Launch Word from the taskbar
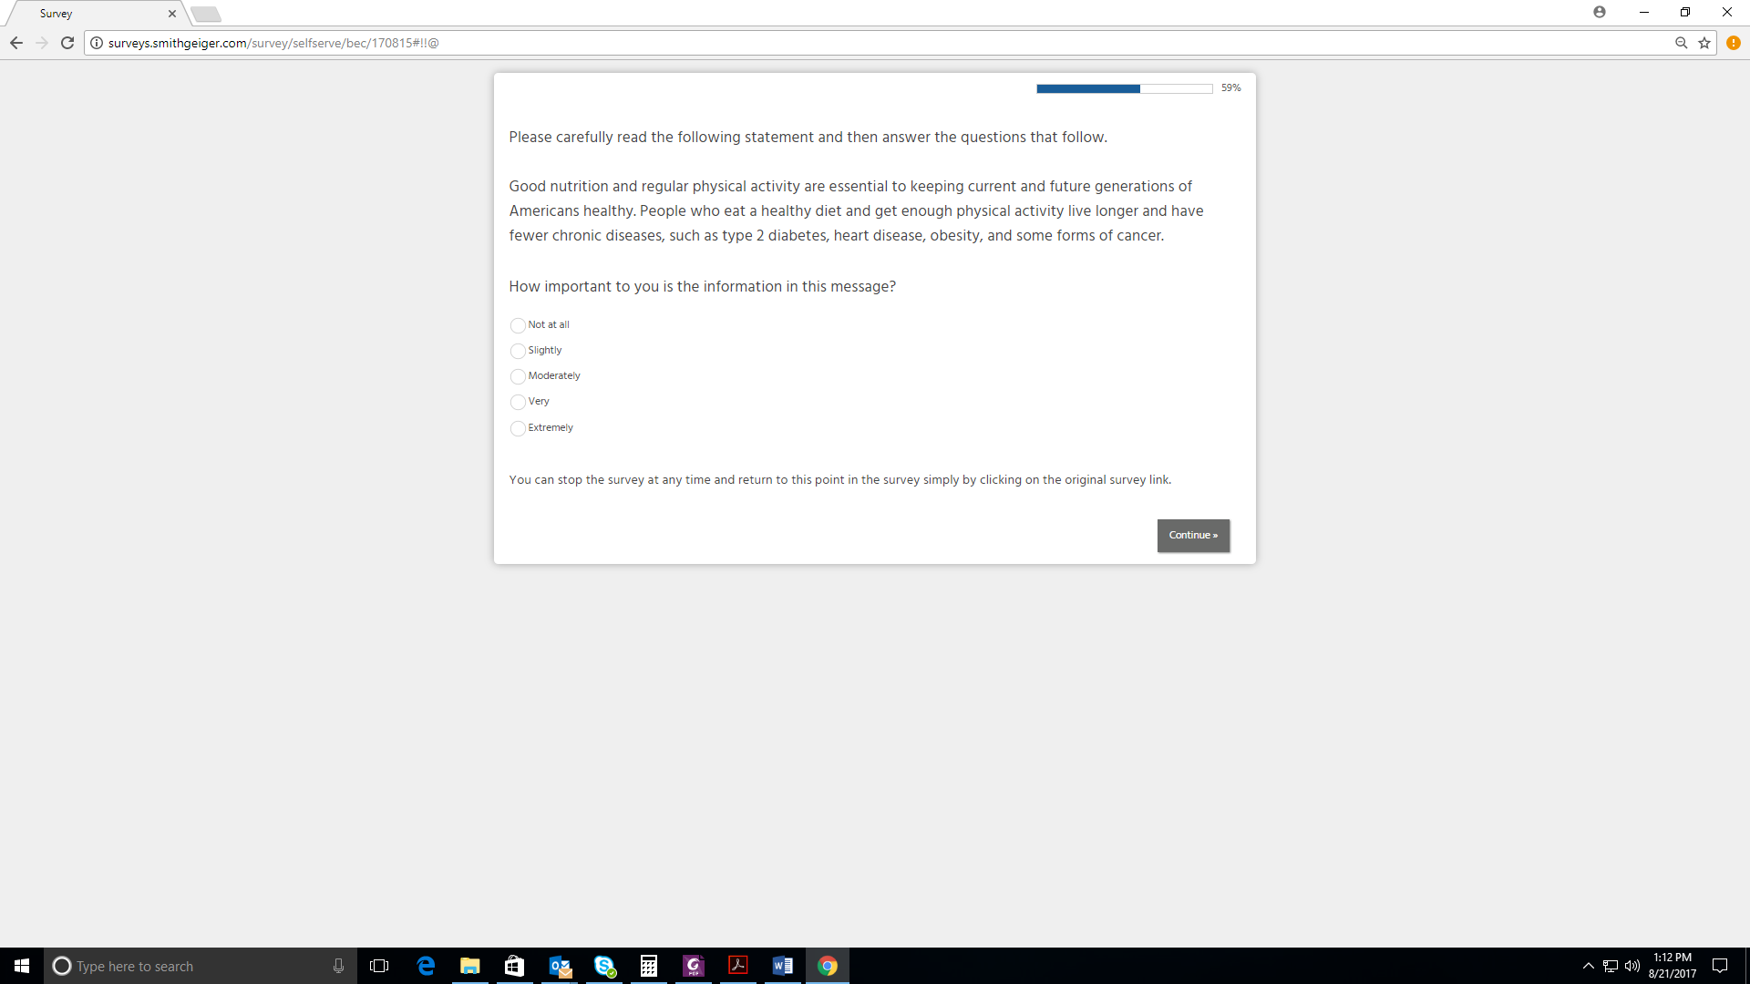The width and height of the screenshot is (1750, 984). click(783, 966)
